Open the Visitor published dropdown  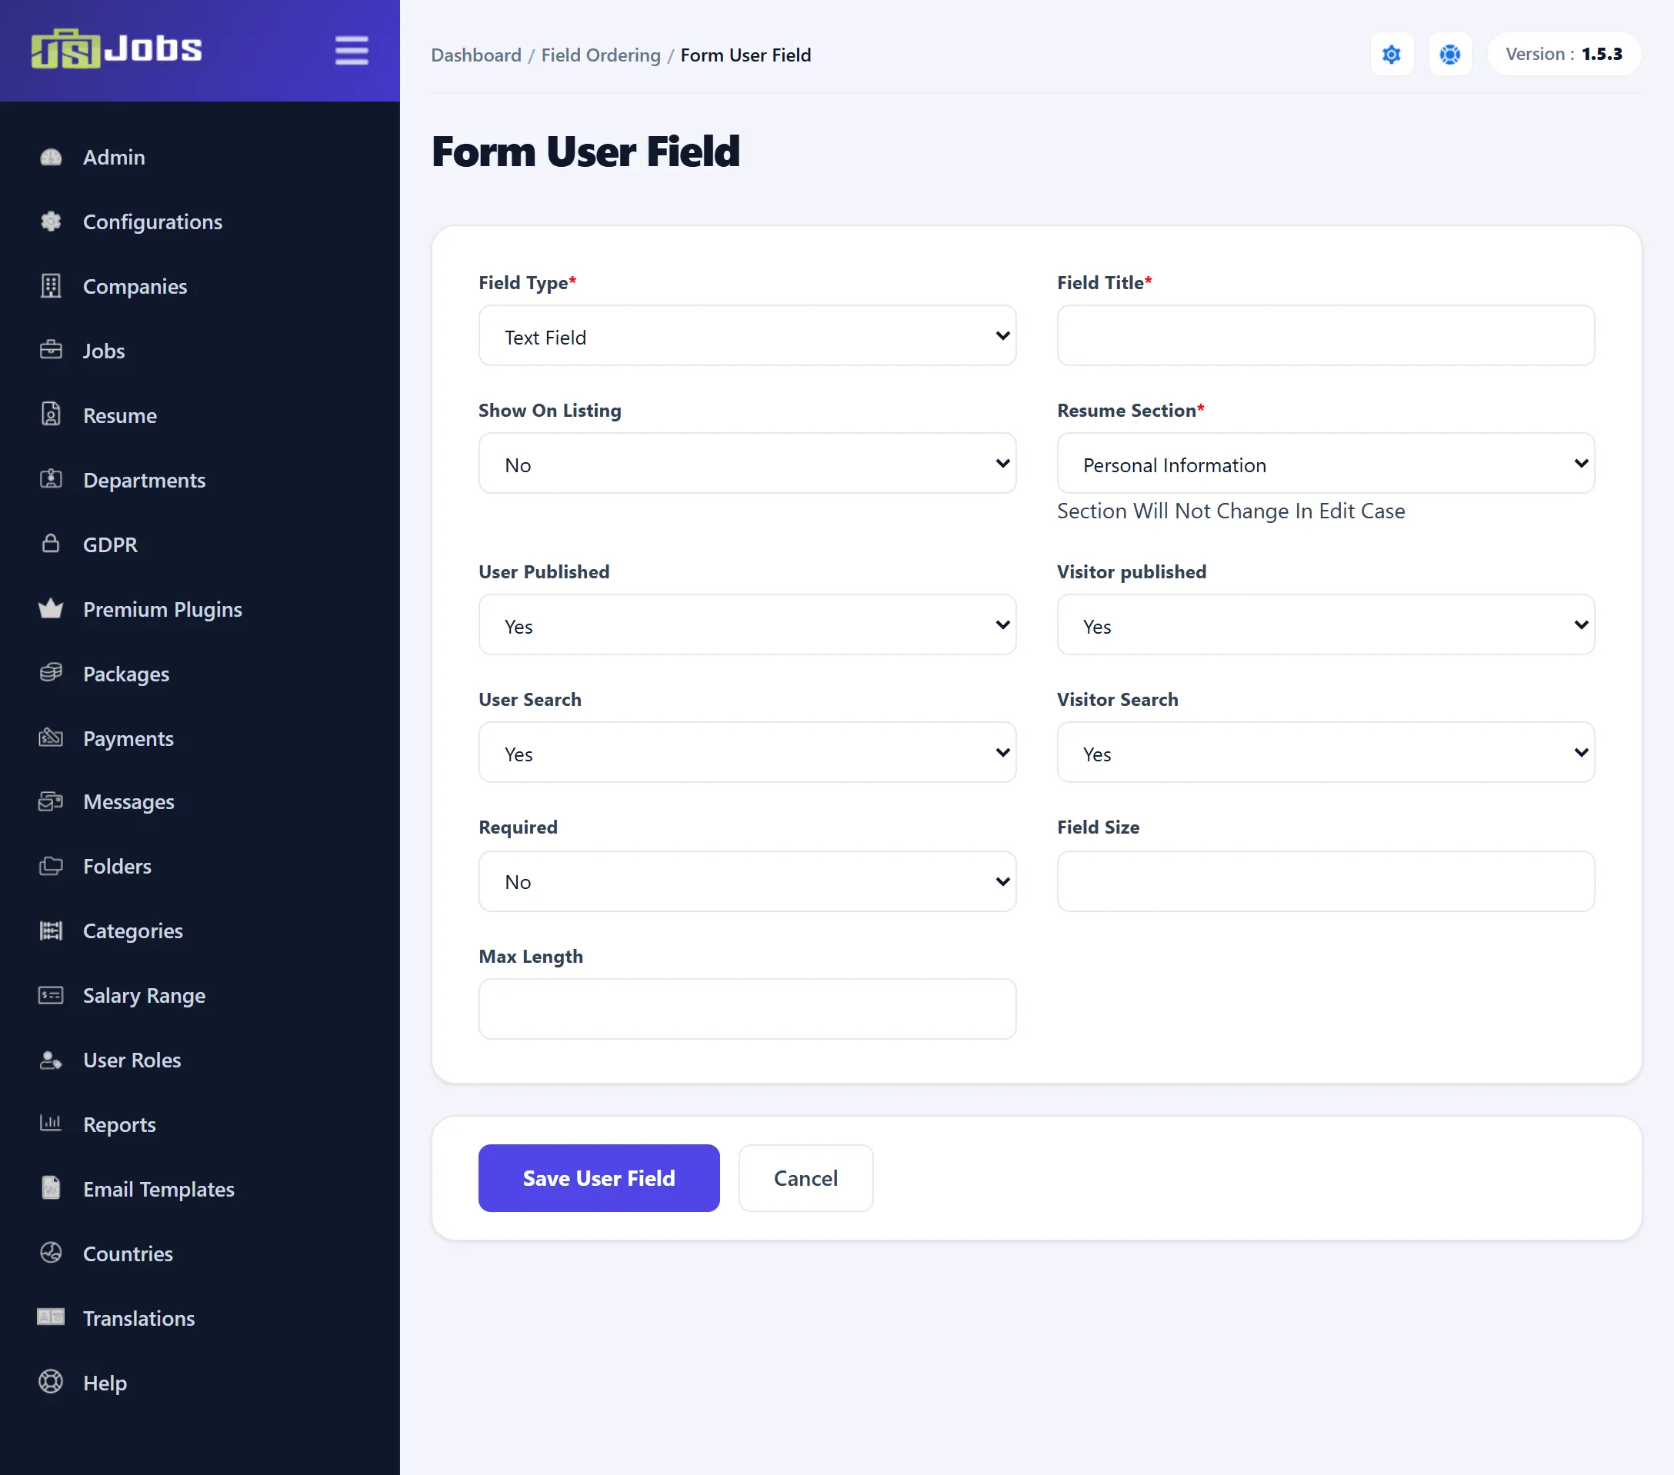1325,625
